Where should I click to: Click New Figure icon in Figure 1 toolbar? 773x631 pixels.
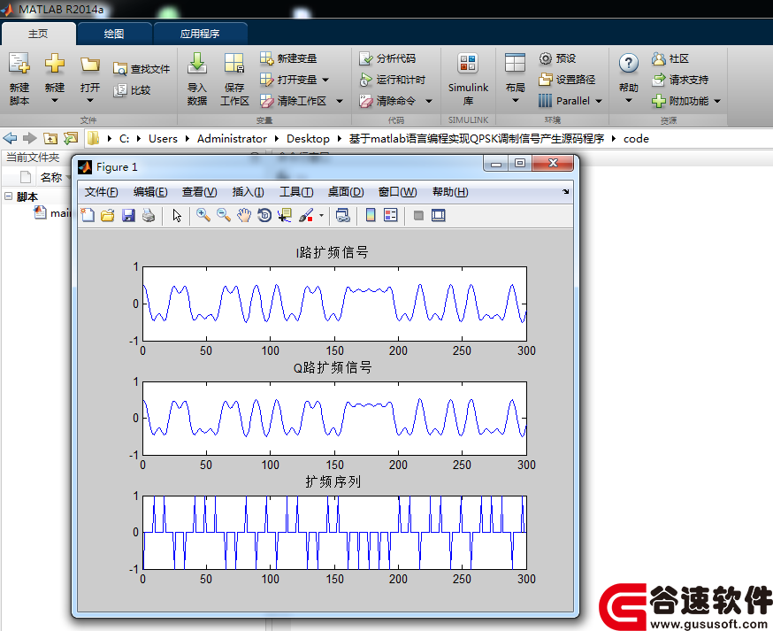pyautogui.click(x=88, y=215)
